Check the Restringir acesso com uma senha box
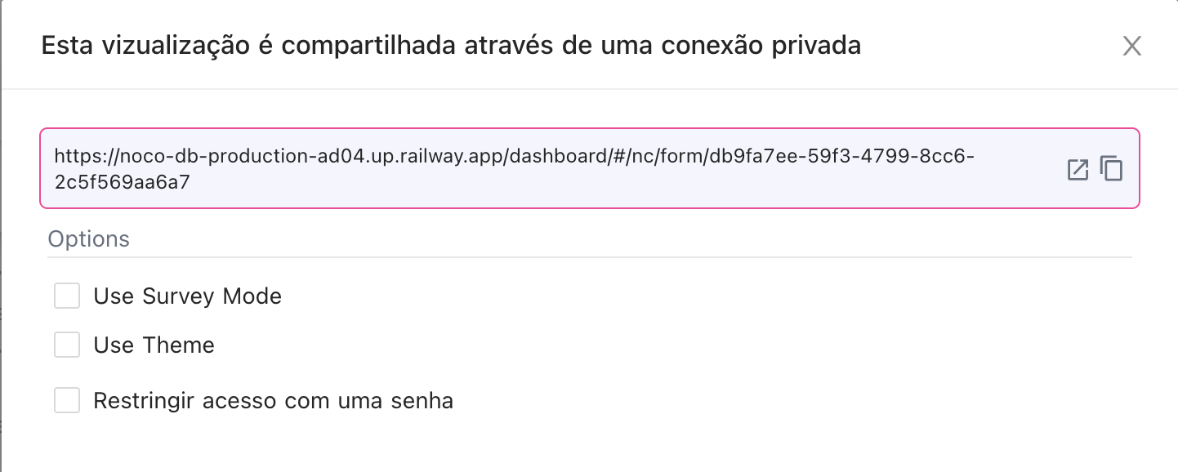1178x472 pixels. coord(67,401)
